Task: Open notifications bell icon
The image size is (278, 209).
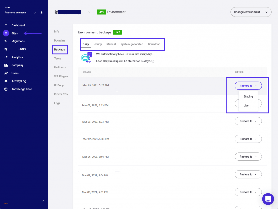Action: coord(42,13)
